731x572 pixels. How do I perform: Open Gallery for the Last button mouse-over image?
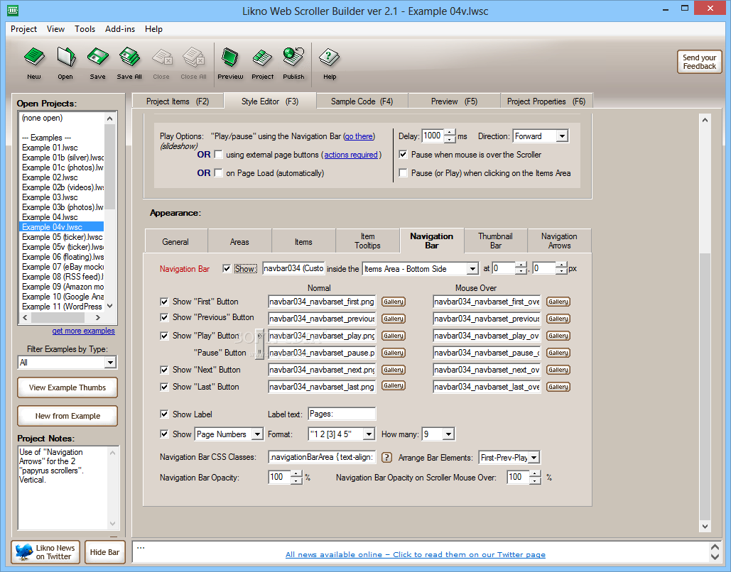(x=558, y=387)
